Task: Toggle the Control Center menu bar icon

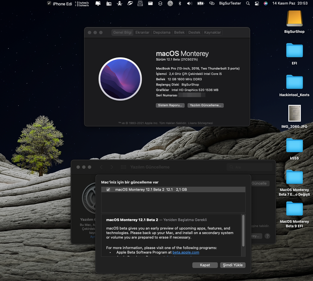Action: point(257,3)
